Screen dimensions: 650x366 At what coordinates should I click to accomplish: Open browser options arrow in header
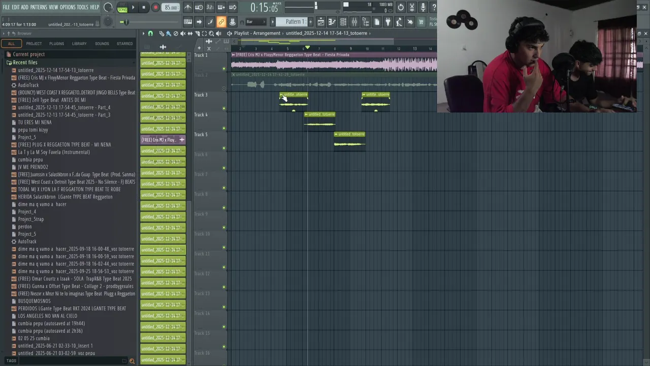pyautogui.click(x=3, y=34)
